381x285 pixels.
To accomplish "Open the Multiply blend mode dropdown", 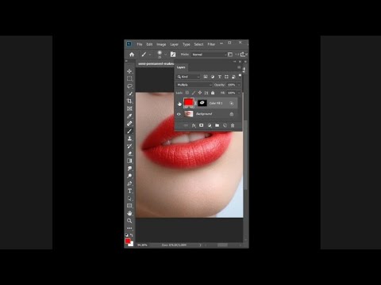I will tap(194, 85).
